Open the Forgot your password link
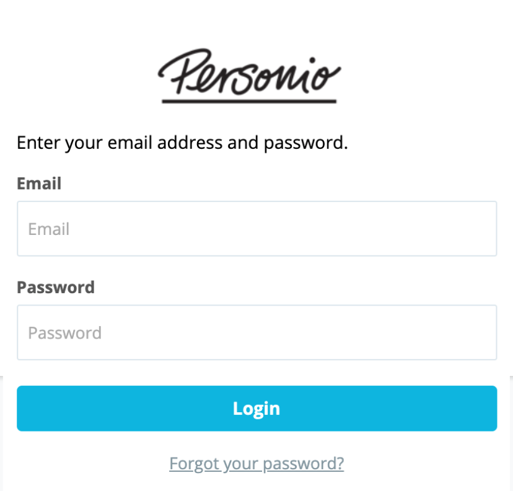513x491 pixels. pyautogui.click(x=256, y=463)
